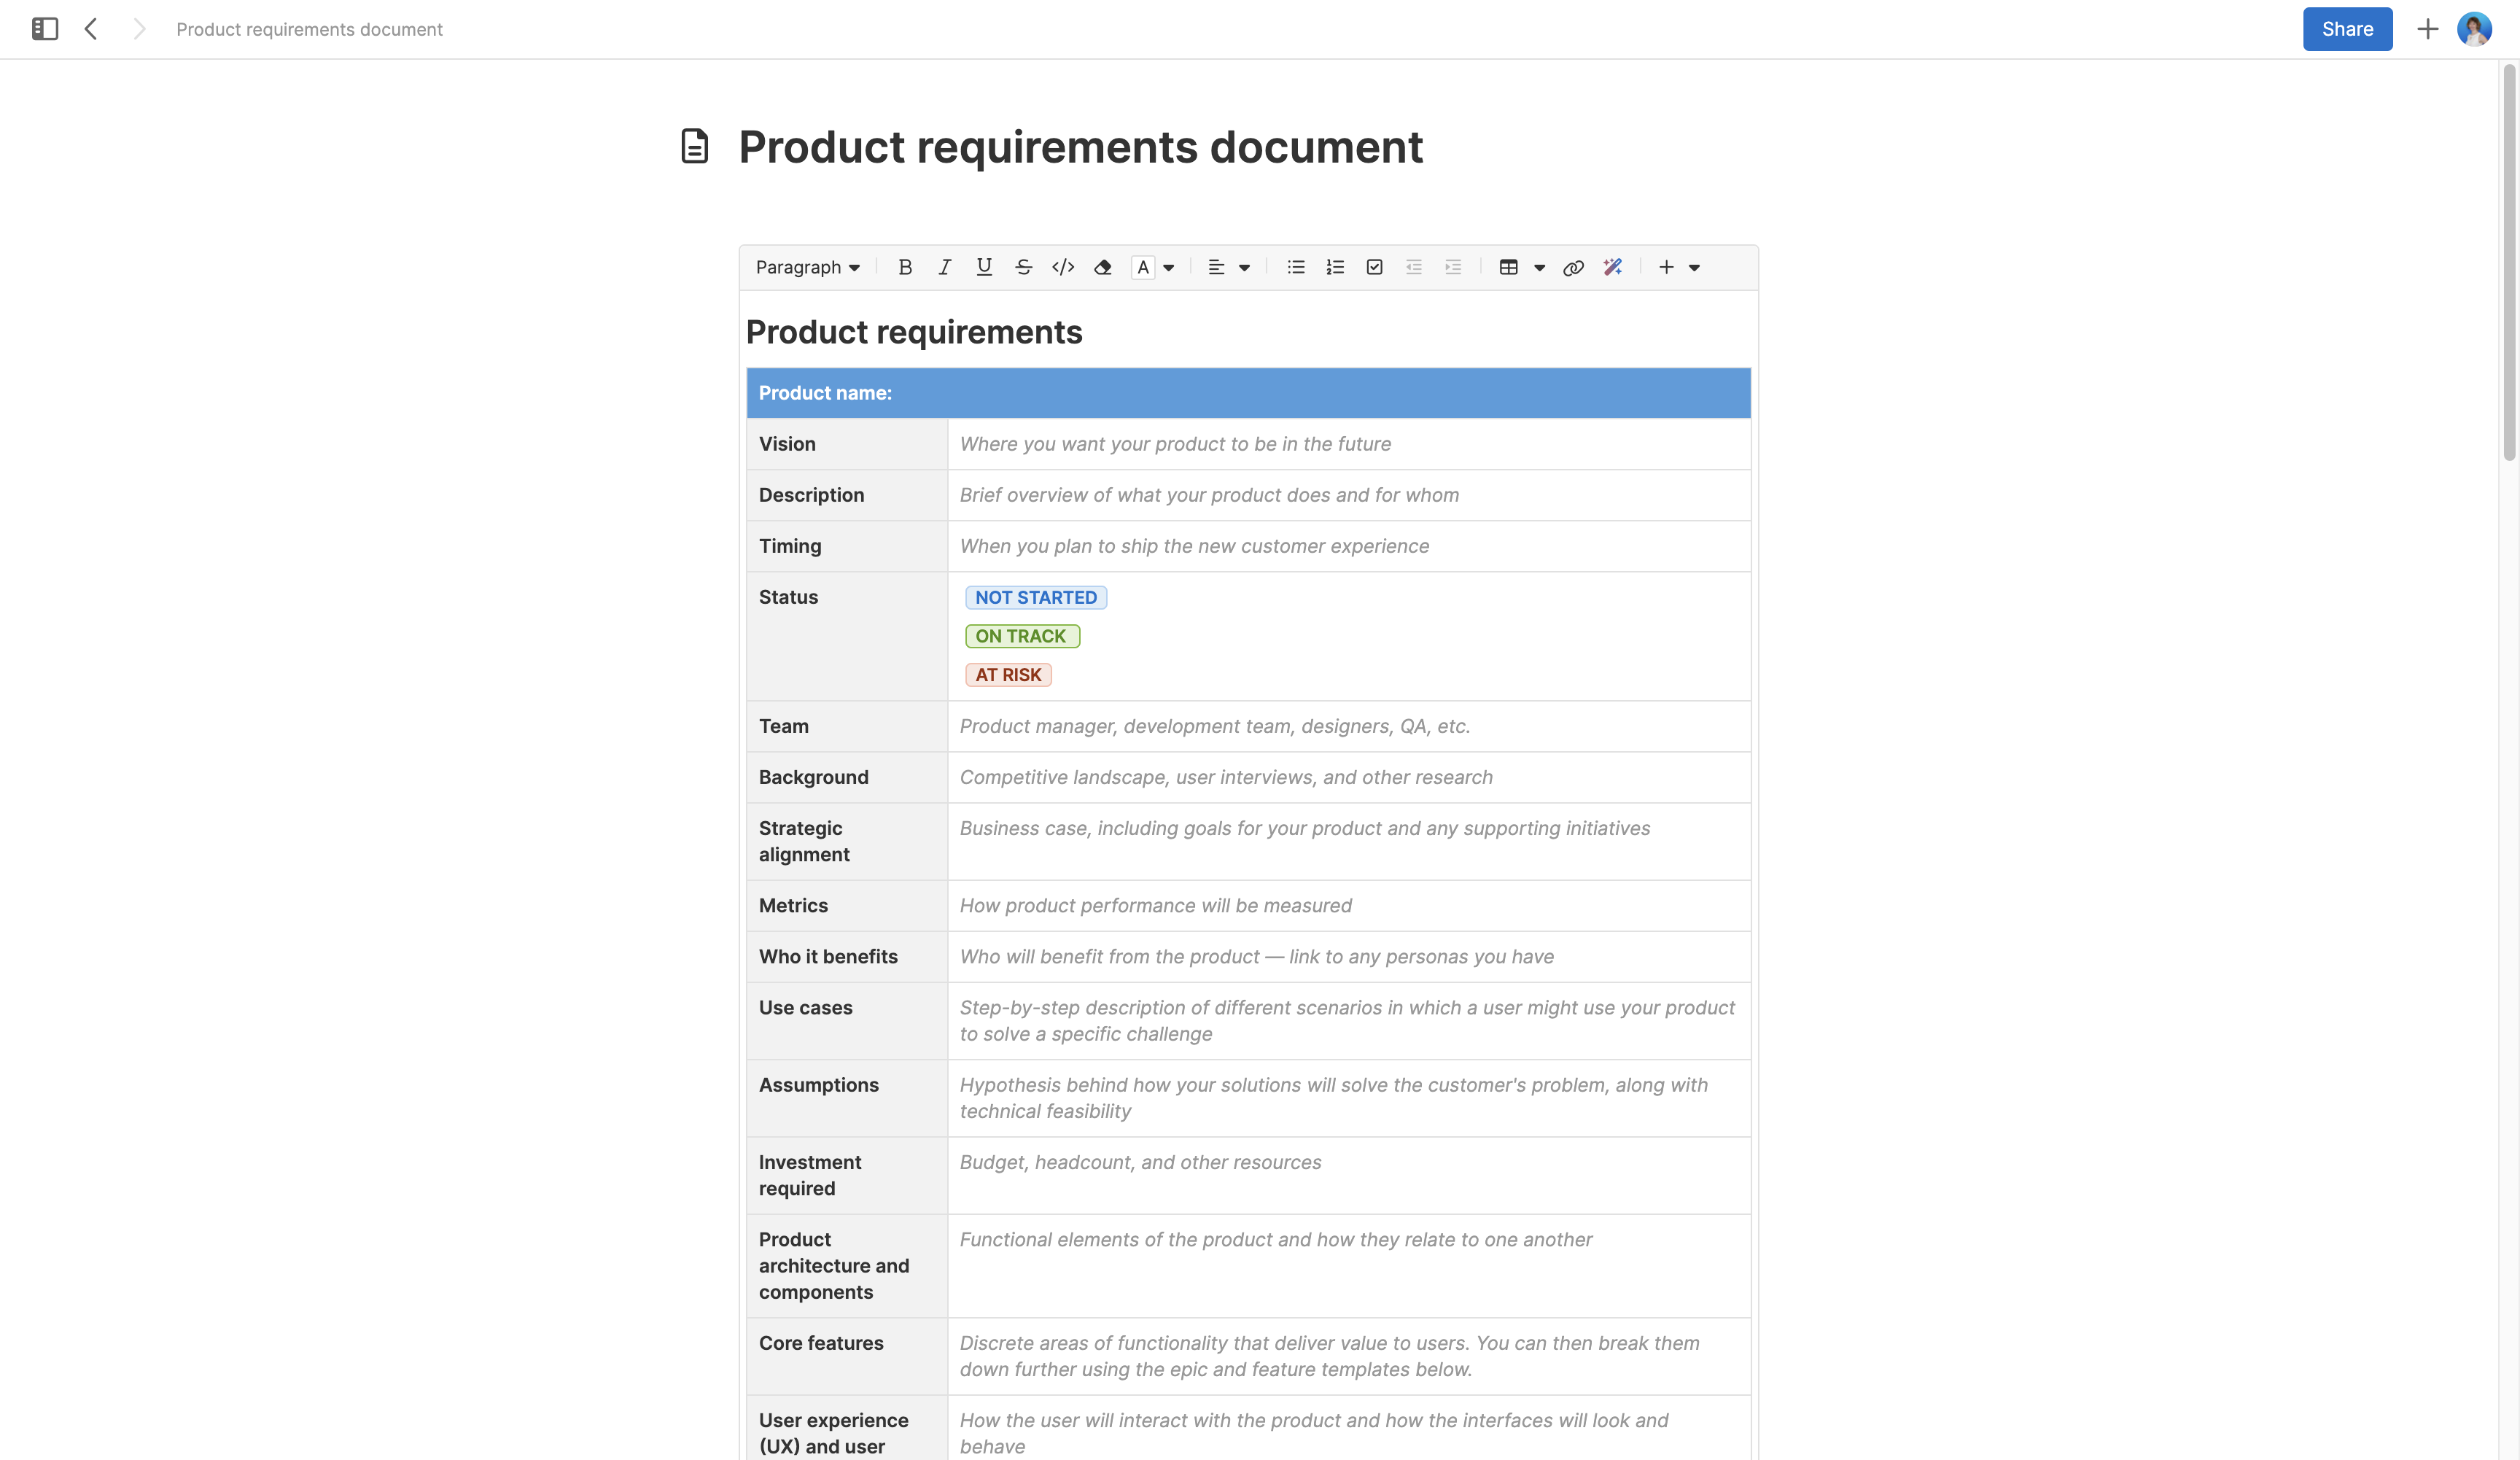This screenshot has width=2520, height=1460.
Task: Insert a bulleted list
Action: (x=1295, y=267)
